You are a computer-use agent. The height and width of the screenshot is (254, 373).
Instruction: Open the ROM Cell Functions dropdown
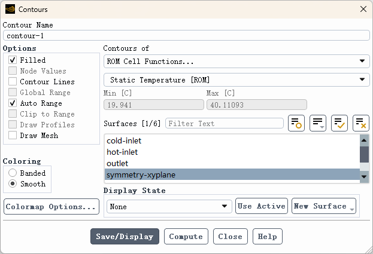click(x=236, y=61)
